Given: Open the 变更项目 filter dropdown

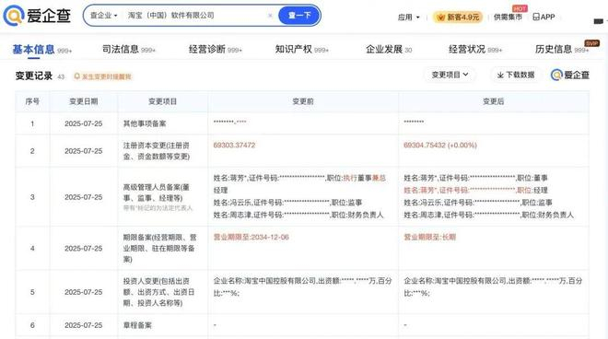Looking at the screenshot, I should [x=450, y=75].
